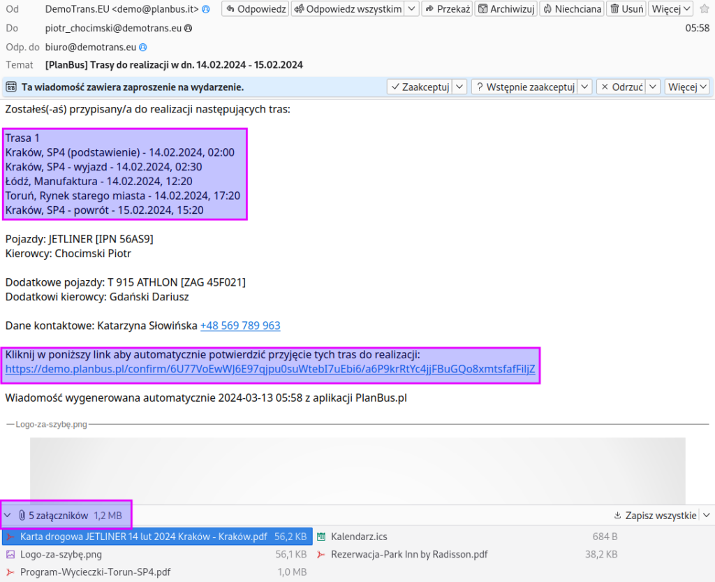Collapse the 5 załączników attachment list

tap(8, 516)
